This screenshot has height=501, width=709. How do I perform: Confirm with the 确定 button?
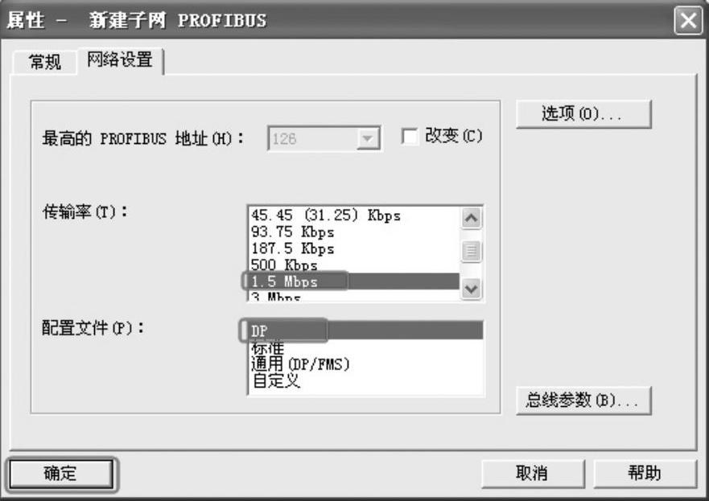(x=61, y=474)
